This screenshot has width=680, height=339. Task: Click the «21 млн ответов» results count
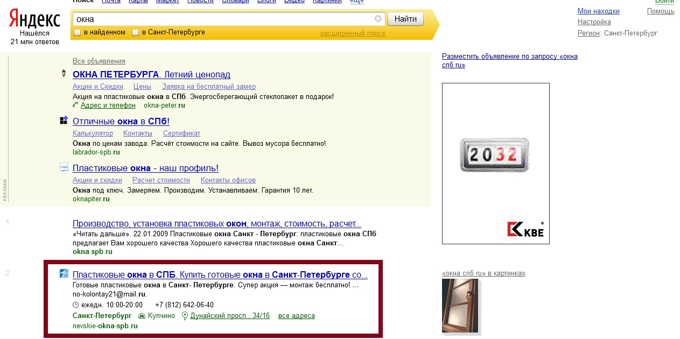[35, 41]
